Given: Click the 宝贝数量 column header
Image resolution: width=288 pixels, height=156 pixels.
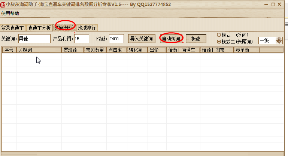Looking at the screenshot, I should point(95,50).
